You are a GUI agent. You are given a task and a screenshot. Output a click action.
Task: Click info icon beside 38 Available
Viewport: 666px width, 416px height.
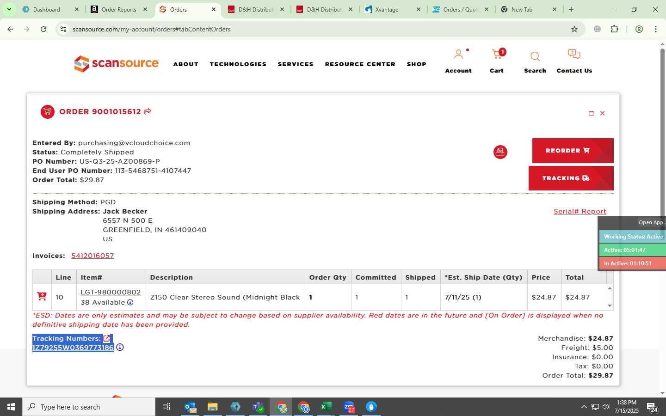point(130,302)
